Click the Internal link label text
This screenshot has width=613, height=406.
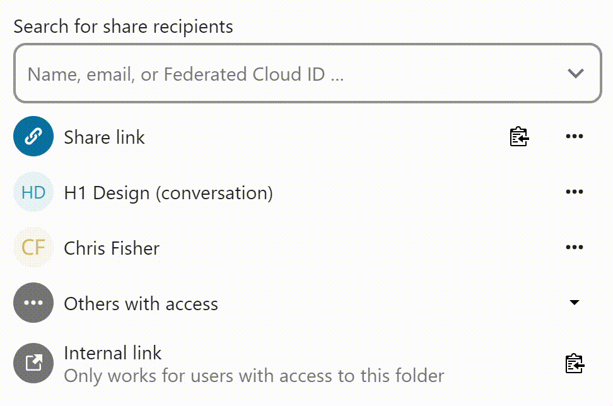click(112, 353)
